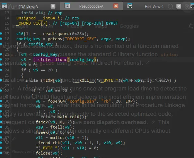Click v9 variable on line 31
Viewport: 194px width, 158px height.
38,106
